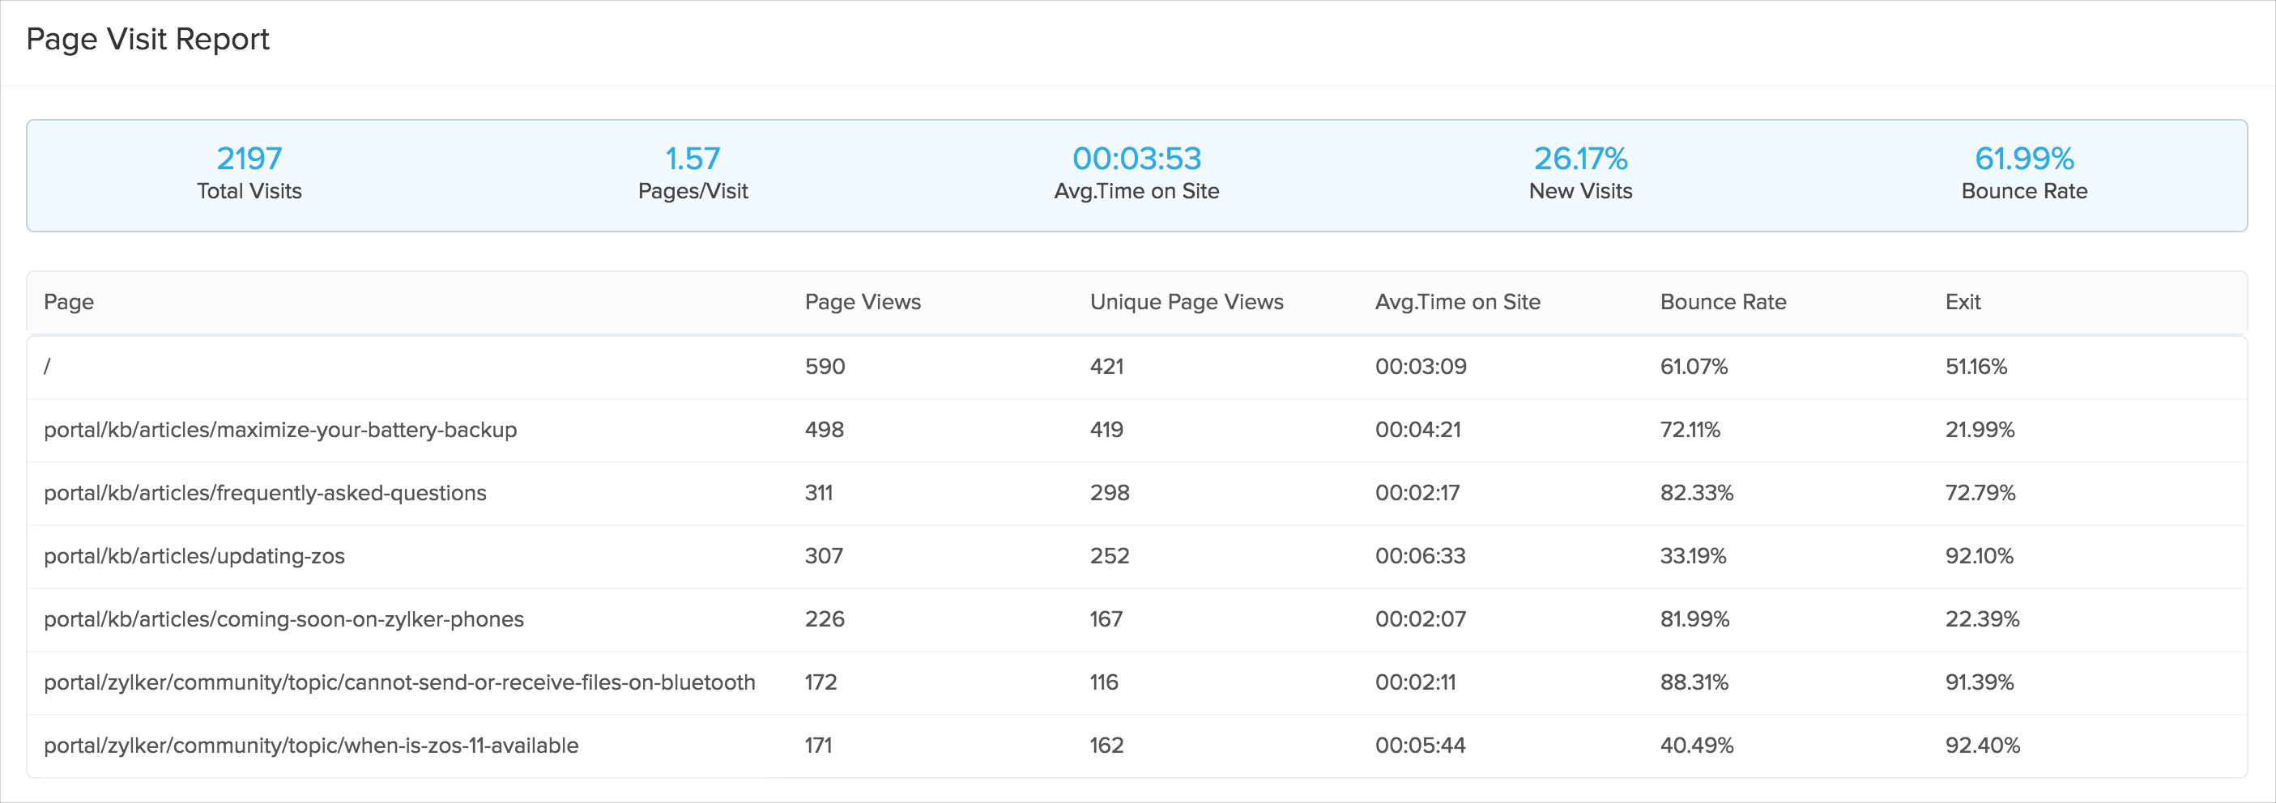2276x803 pixels.
Task: Select the updating-zos article row
Action: [x=194, y=557]
